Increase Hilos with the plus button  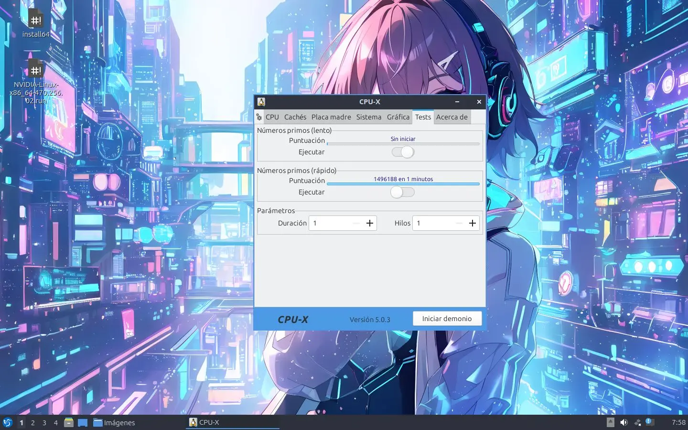[x=473, y=223]
